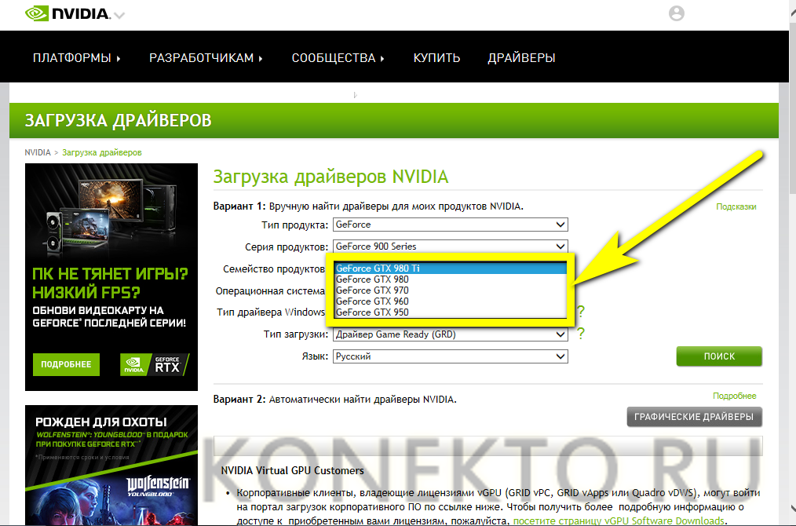Expand the Тип загрузки dropdown
This screenshot has height=526, width=796.
(x=450, y=334)
